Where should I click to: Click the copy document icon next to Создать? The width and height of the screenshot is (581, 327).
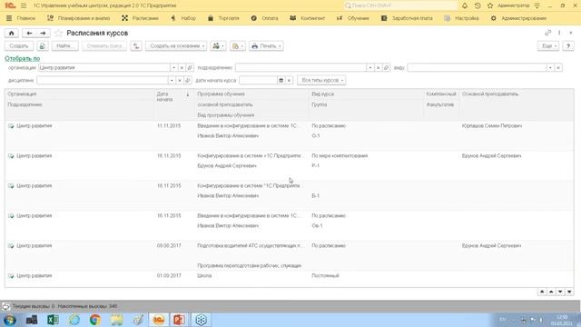42,46
